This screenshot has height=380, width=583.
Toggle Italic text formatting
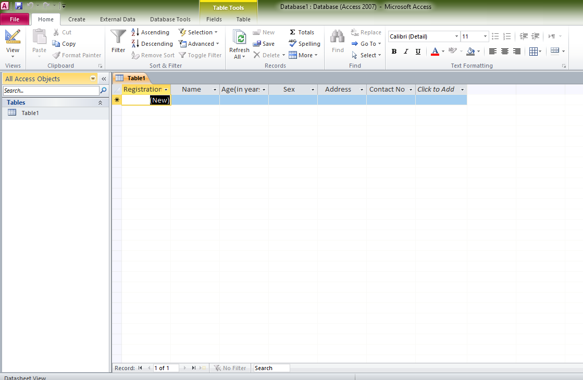(406, 52)
